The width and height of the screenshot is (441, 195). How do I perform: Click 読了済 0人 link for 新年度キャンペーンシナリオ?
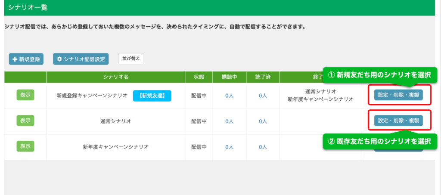pyautogui.click(x=263, y=147)
